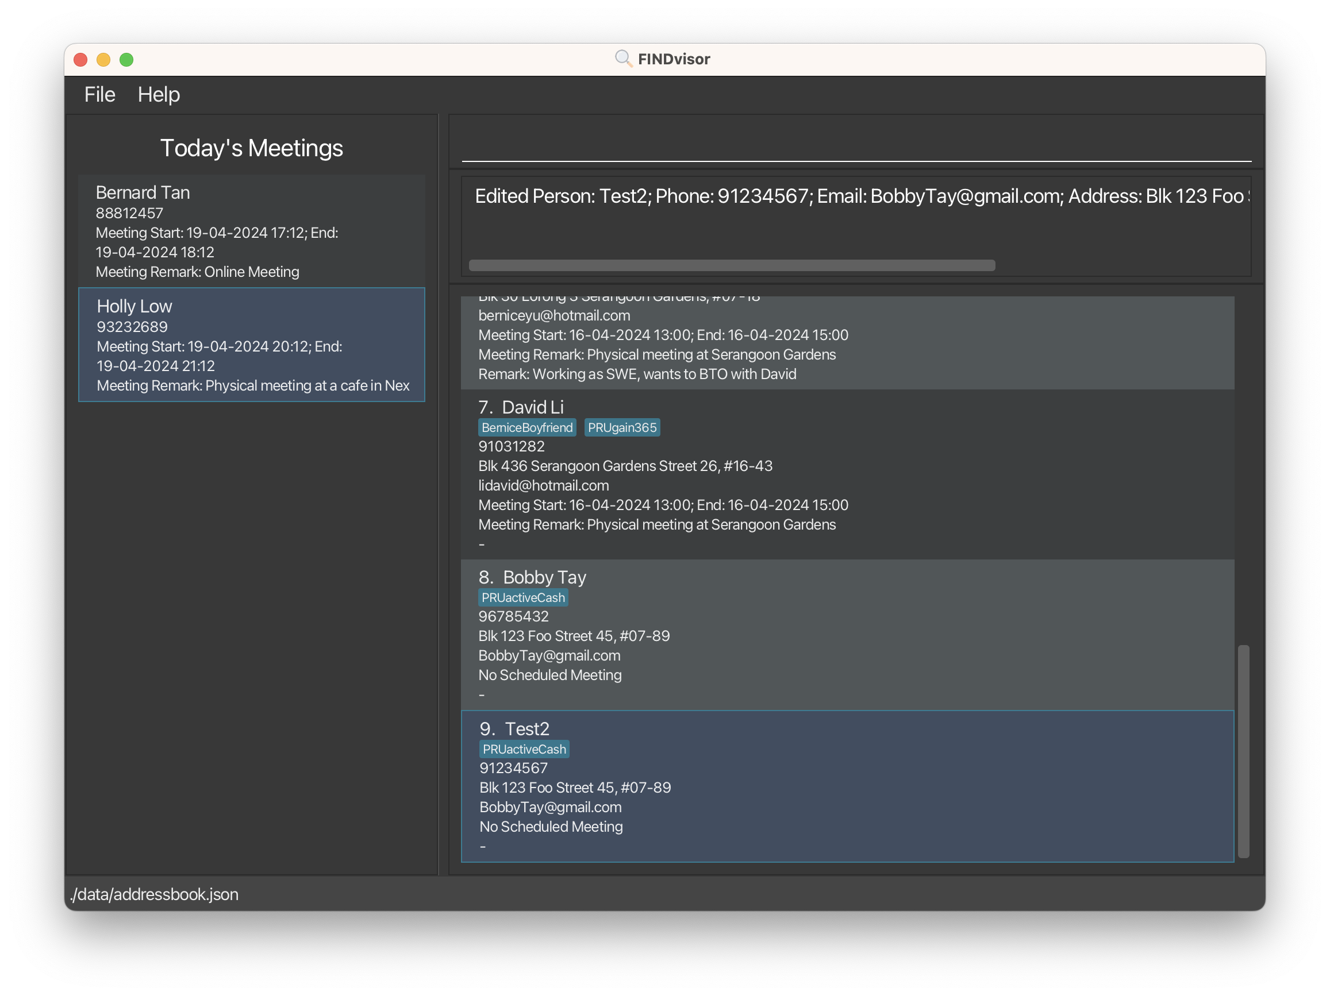The height and width of the screenshot is (996, 1330).
Task: Click the PRUgain365 tag label
Action: pyautogui.click(x=622, y=428)
